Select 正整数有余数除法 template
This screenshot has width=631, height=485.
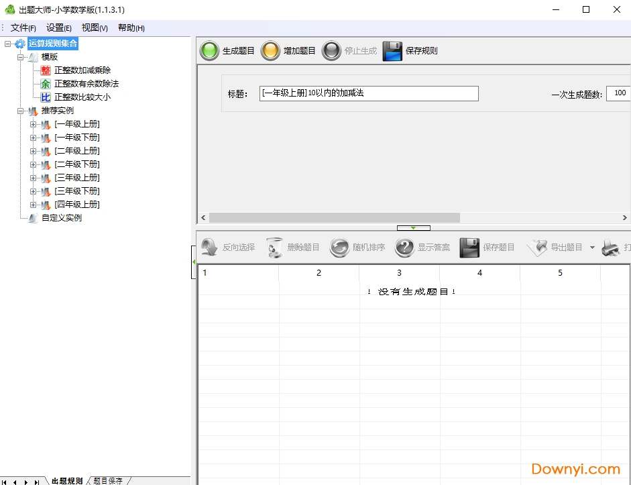(x=86, y=84)
